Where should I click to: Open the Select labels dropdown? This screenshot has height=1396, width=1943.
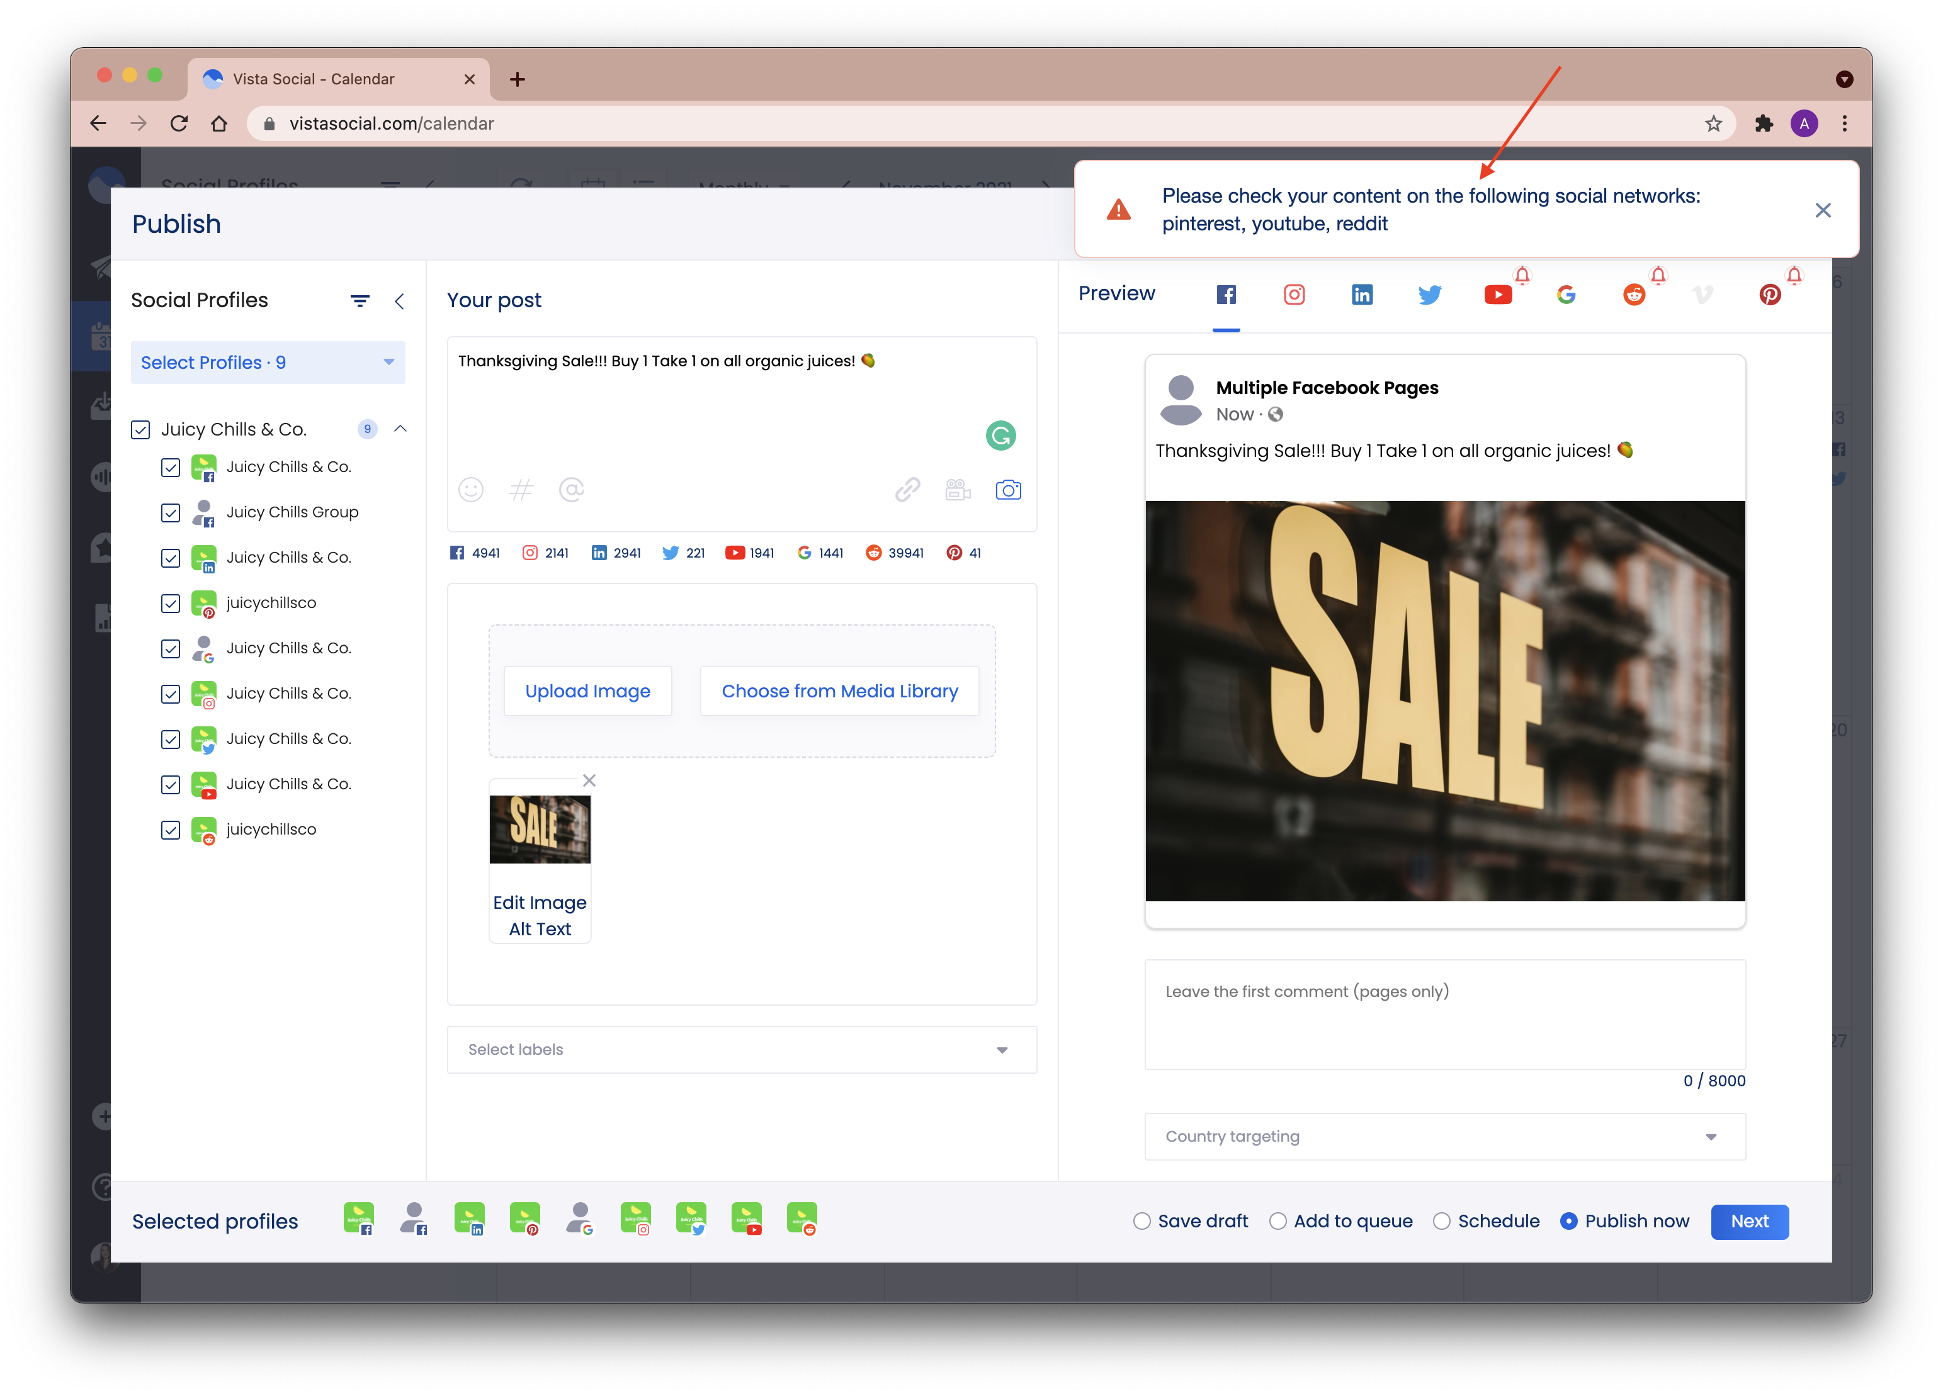coord(742,1049)
